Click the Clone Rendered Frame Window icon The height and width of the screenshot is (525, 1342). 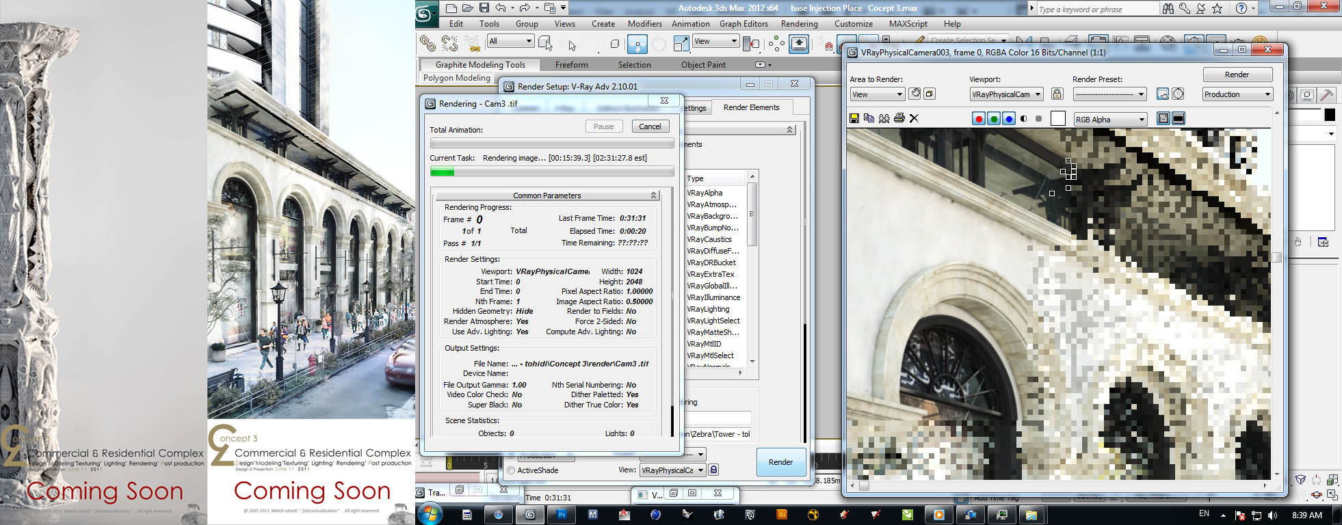pos(884,118)
